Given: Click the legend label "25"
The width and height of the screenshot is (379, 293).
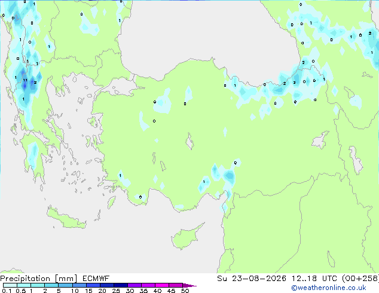Looking at the screenshot, I should coord(116,291).
